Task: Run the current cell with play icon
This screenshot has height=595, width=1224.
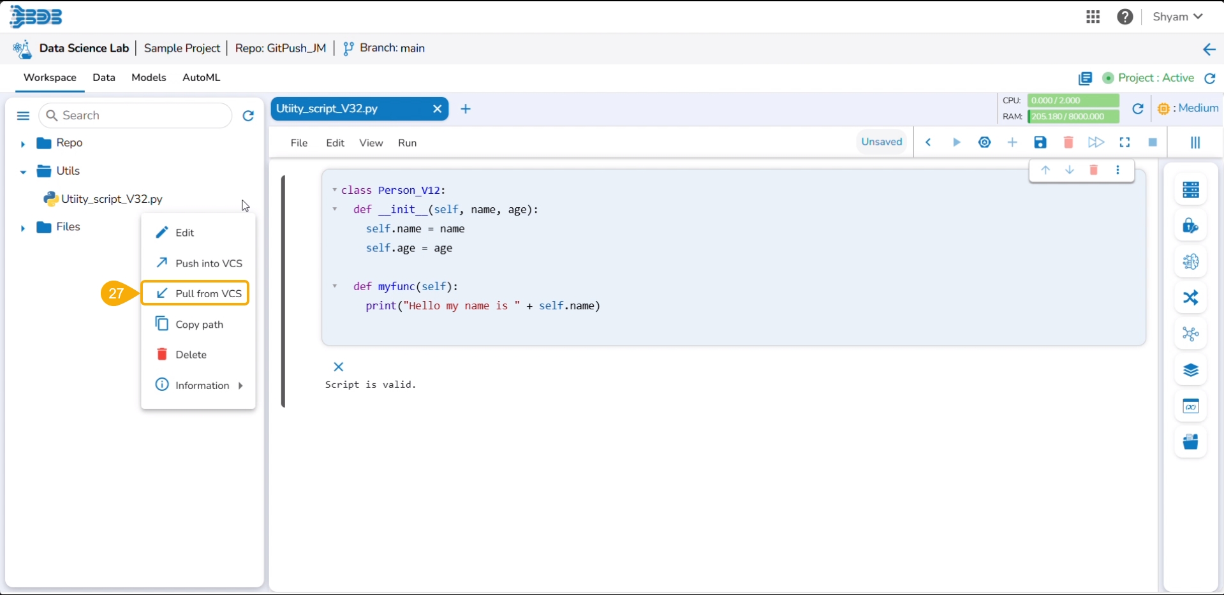Action: point(956,142)
